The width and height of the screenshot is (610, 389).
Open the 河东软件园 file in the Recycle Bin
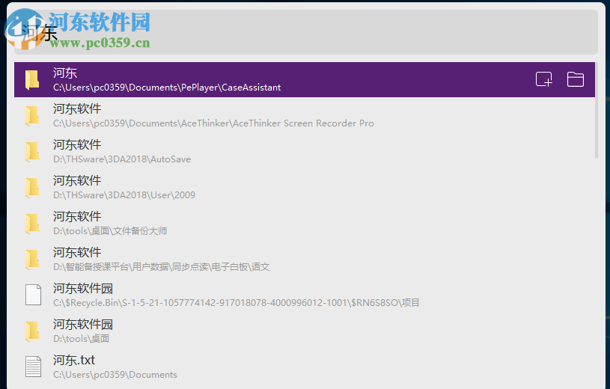tap(305, 295)
